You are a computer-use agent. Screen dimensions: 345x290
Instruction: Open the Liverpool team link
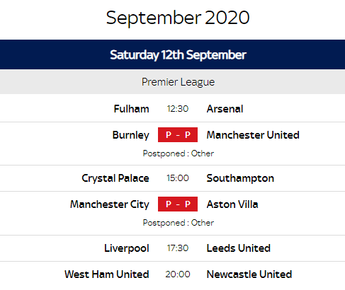pyautogui.click(x=127, y=248)
